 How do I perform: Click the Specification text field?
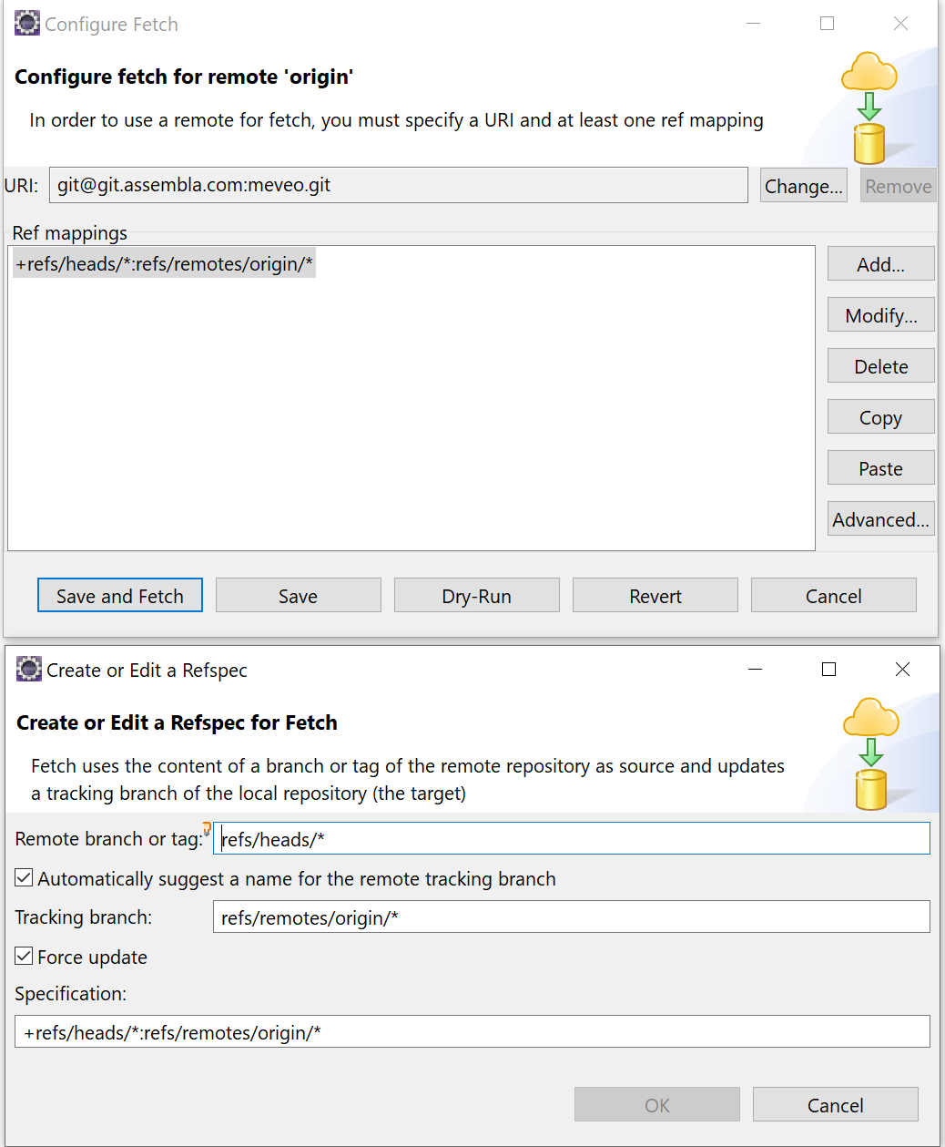coord(472,1031)
